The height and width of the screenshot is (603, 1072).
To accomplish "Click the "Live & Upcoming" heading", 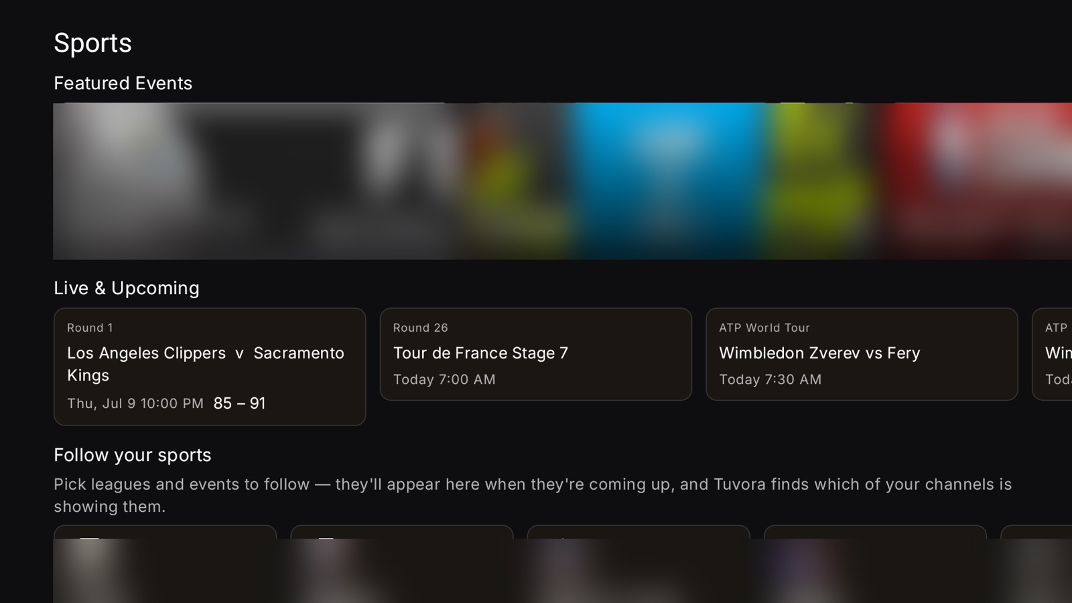I will tap(127, 288).
